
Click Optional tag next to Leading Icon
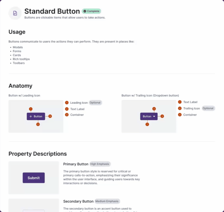pos(95,103)
